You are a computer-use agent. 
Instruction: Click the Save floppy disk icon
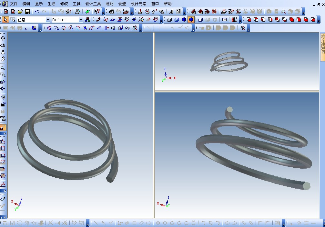click(x=27, y=11)
